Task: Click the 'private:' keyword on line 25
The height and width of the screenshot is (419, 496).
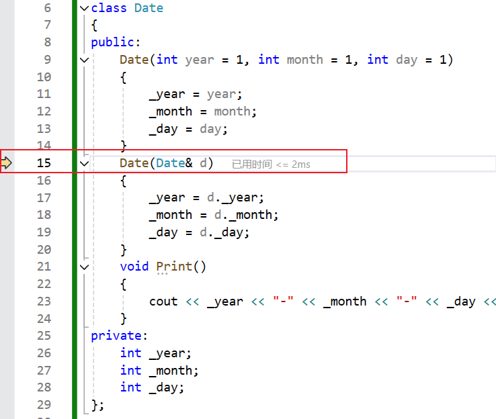Action: click(x=119, y=336)
